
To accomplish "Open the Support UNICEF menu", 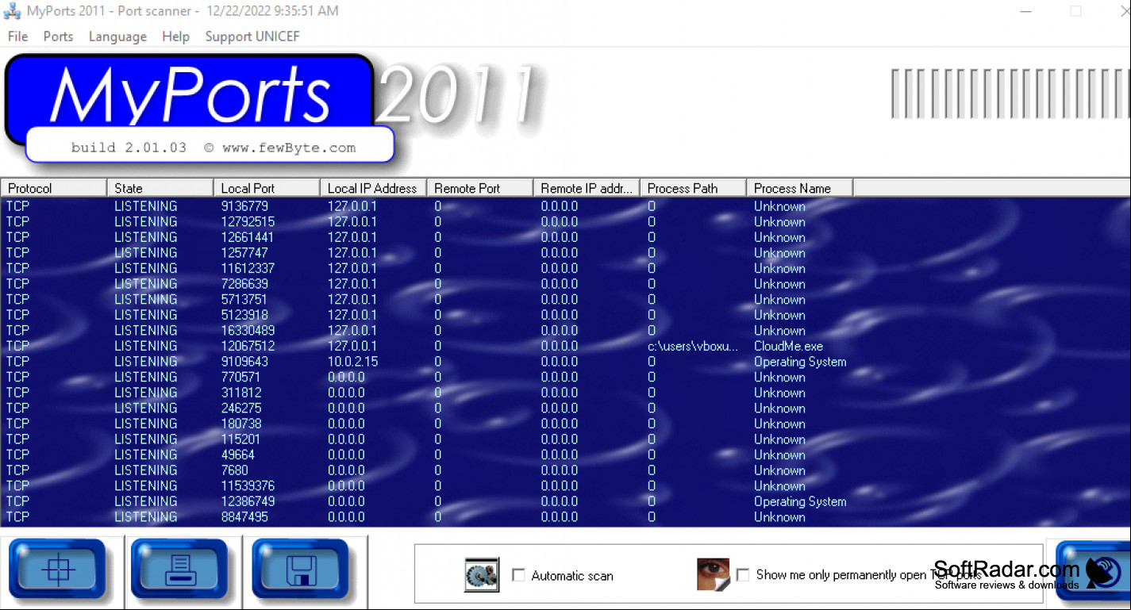I will tap(252, 36).
